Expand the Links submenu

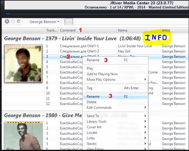tap(115, 138)
